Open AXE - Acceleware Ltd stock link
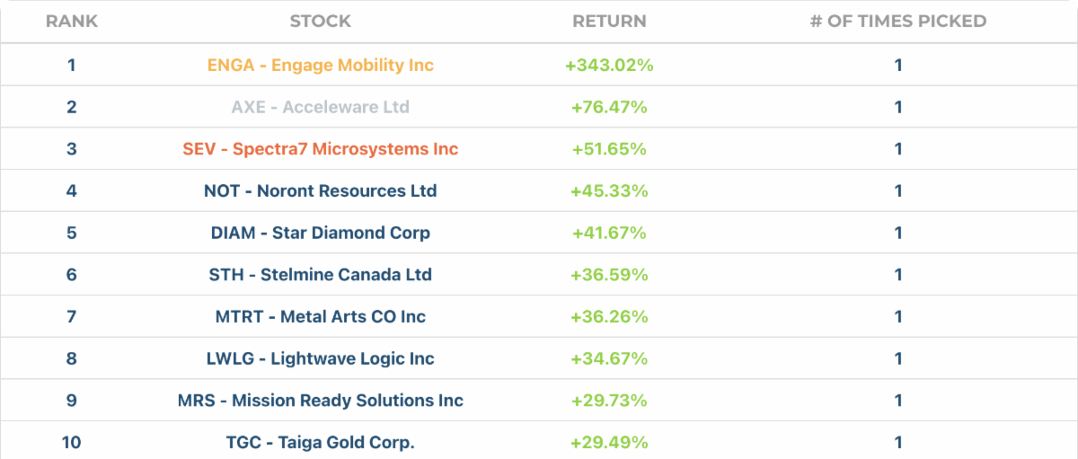1078x459 pixels. [321, 107]
